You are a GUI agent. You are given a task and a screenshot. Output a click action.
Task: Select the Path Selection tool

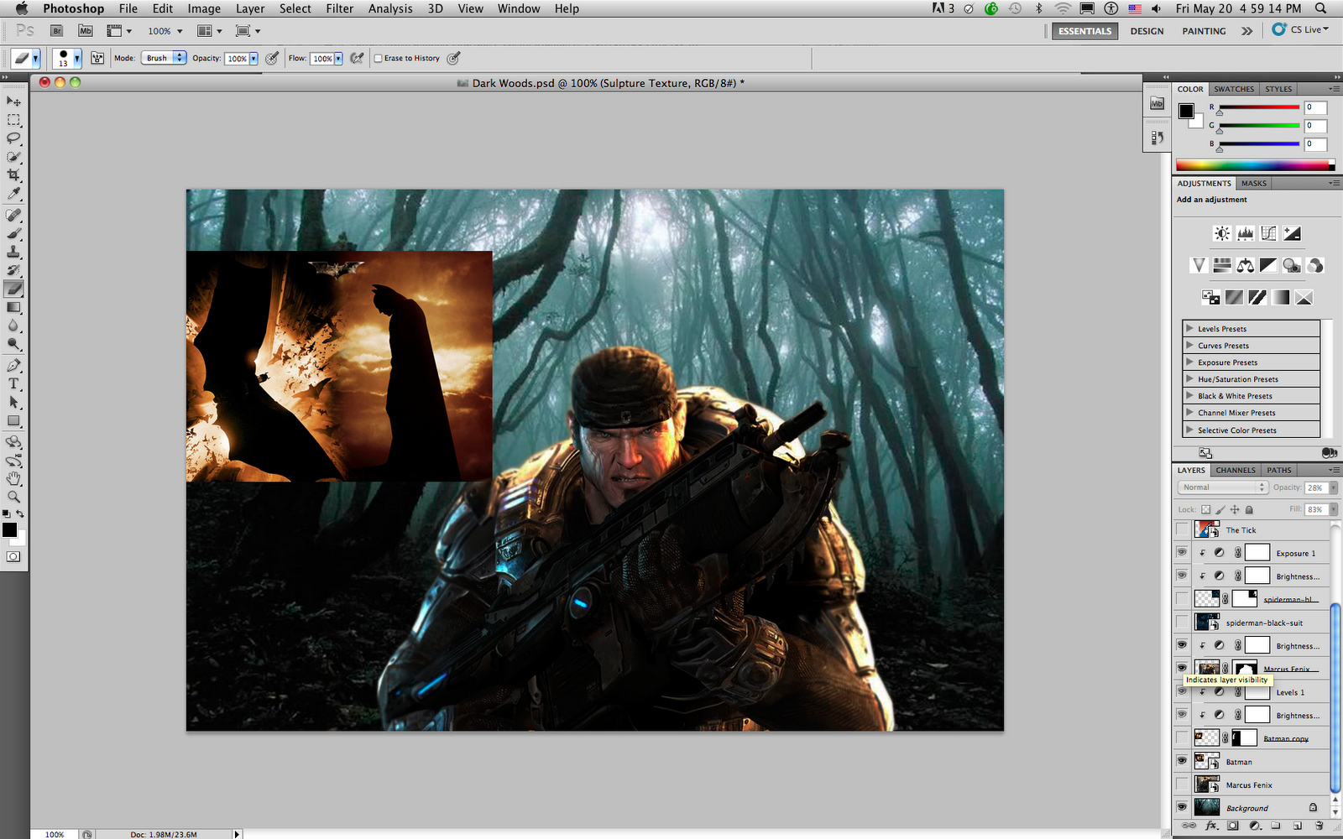[13, 402]
